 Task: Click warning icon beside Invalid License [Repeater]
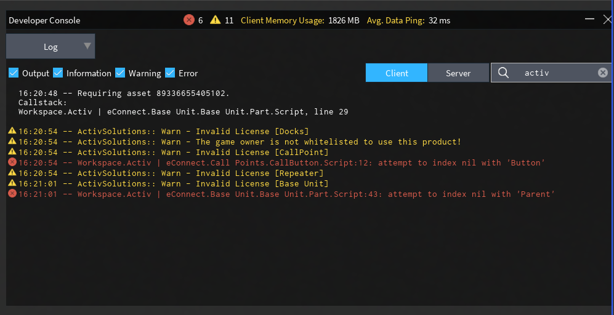click(12, 173)
